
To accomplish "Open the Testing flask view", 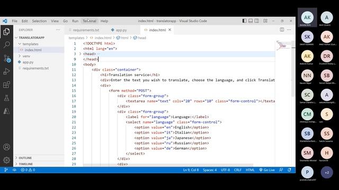I will (x=6, y=98).
